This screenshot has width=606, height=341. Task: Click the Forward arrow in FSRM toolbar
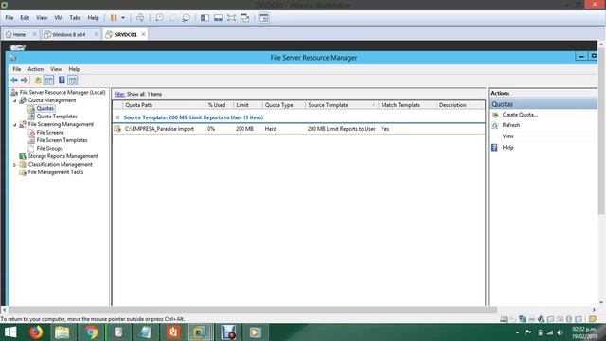[x=25, y=80]
